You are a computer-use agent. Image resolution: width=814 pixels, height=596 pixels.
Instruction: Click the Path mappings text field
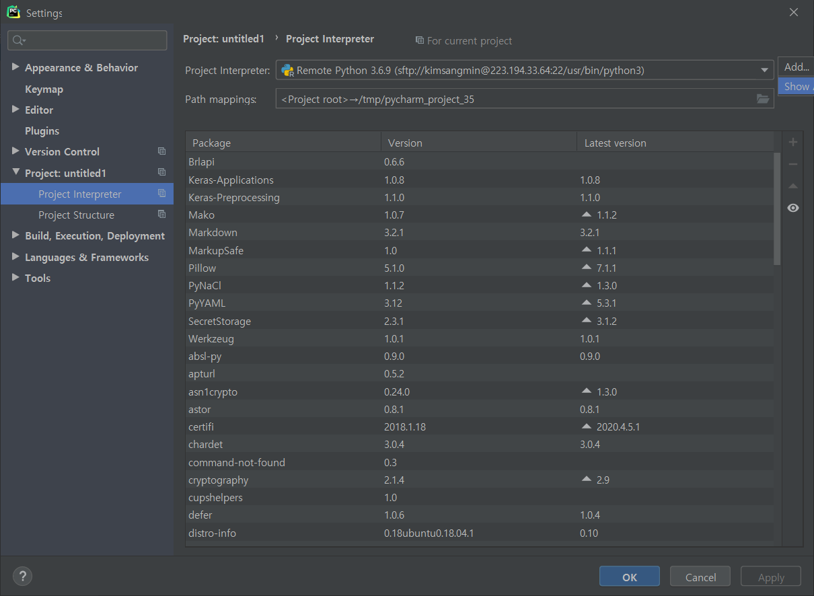[x=525, y=99]
